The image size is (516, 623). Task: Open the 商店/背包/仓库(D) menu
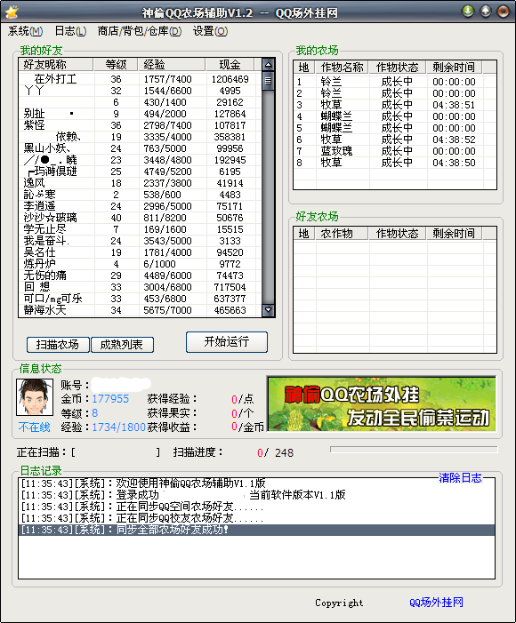coord(140,31)
